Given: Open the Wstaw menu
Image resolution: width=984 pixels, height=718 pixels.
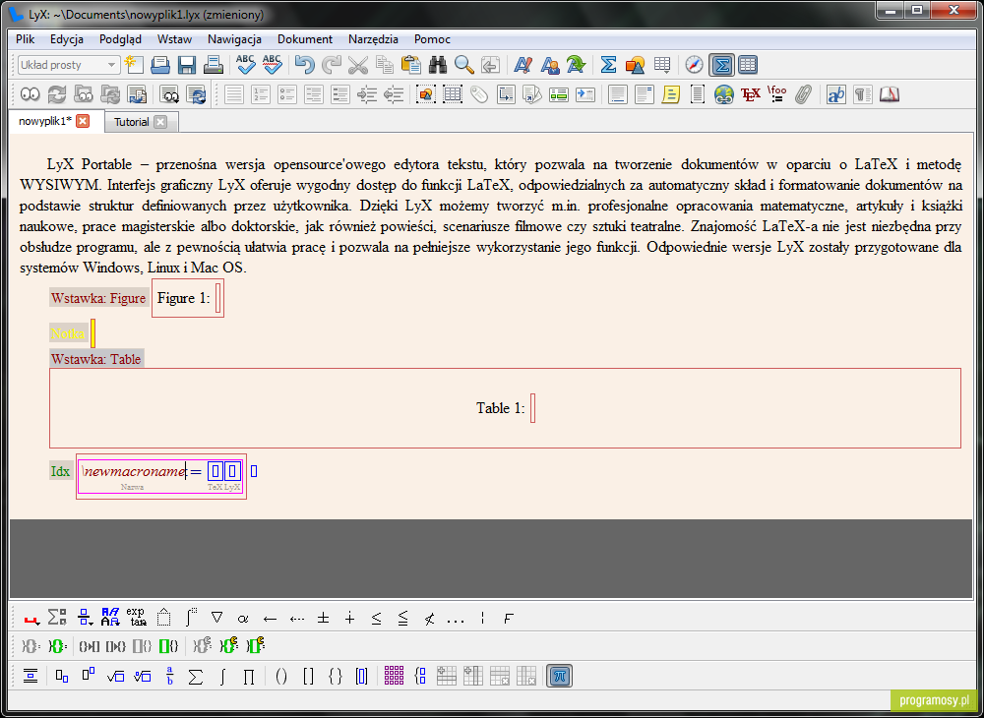Looking at the screenshot, I should (x=174, y=39).
